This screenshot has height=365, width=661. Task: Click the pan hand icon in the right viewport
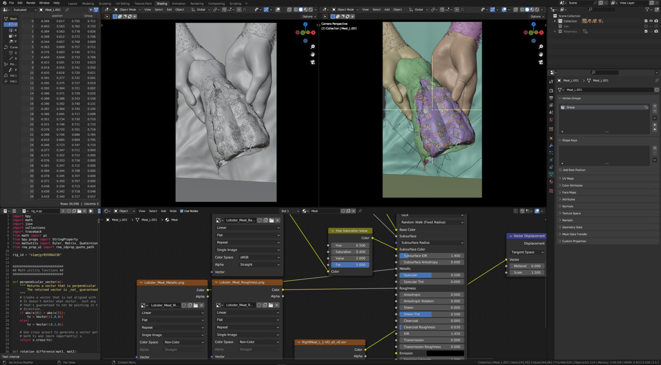coord(541,54)
